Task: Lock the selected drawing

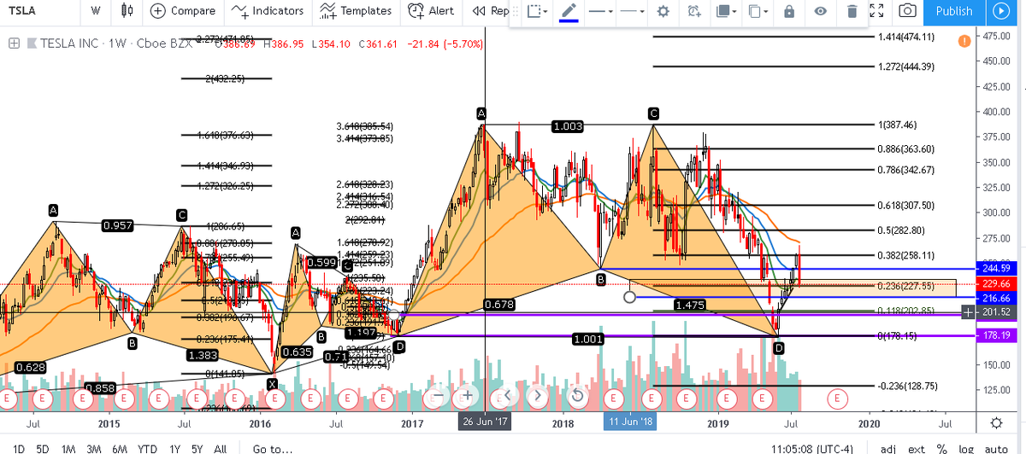Action: 788,12
